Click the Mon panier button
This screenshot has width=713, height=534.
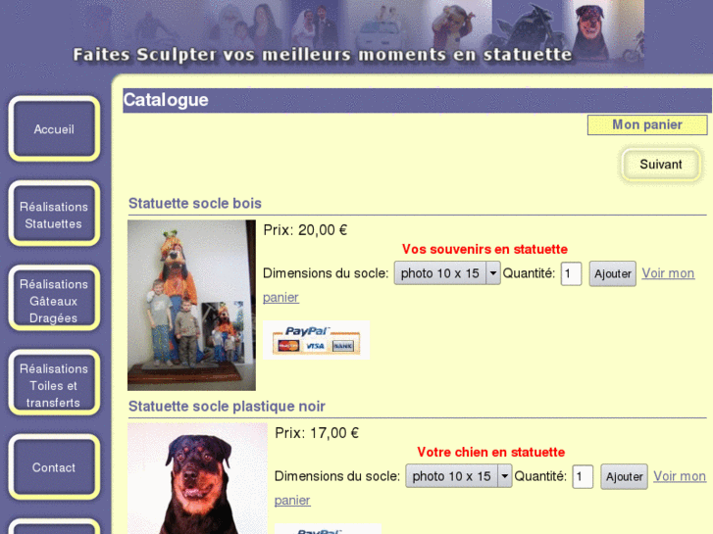point(647,124)
